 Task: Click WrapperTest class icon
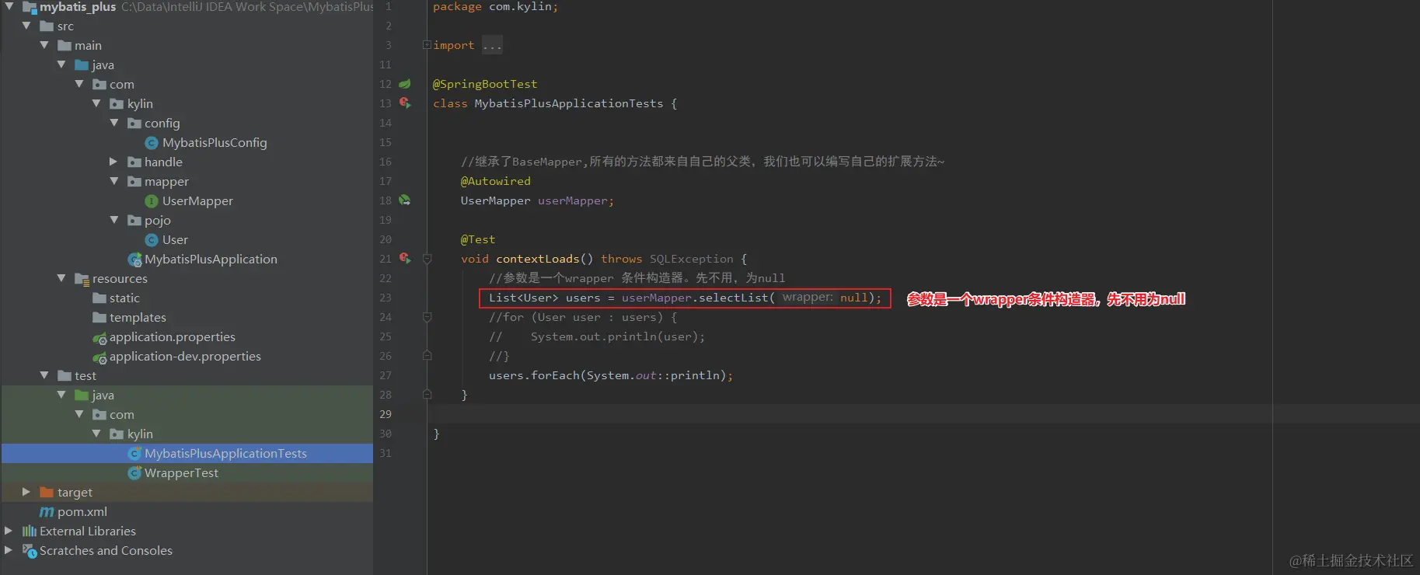(134, 473)
